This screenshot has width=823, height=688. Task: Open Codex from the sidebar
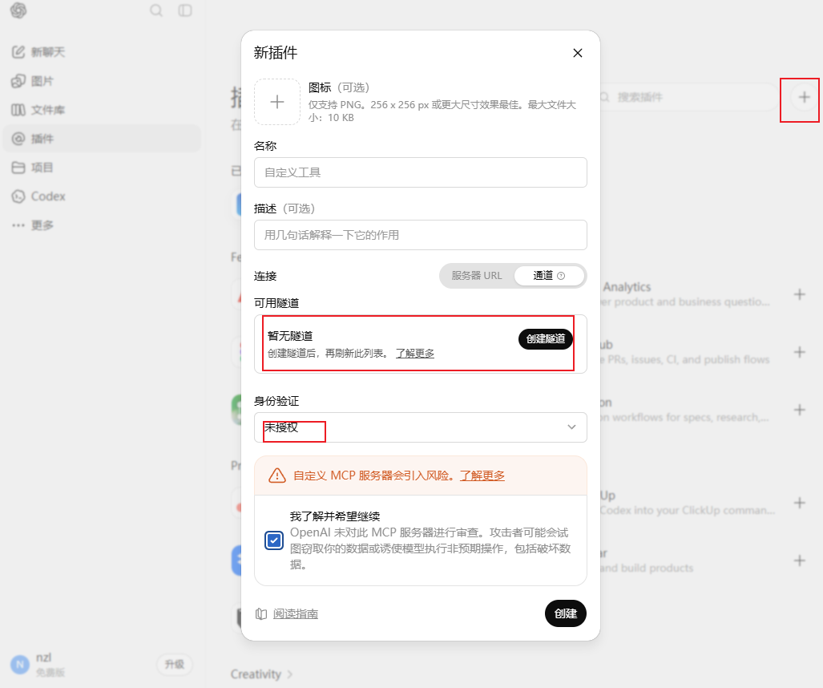pos(102,196)
